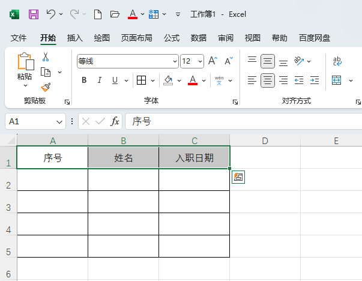Select row 3 header
Screen dimensions: 362x281
click(x=8, y=202)
